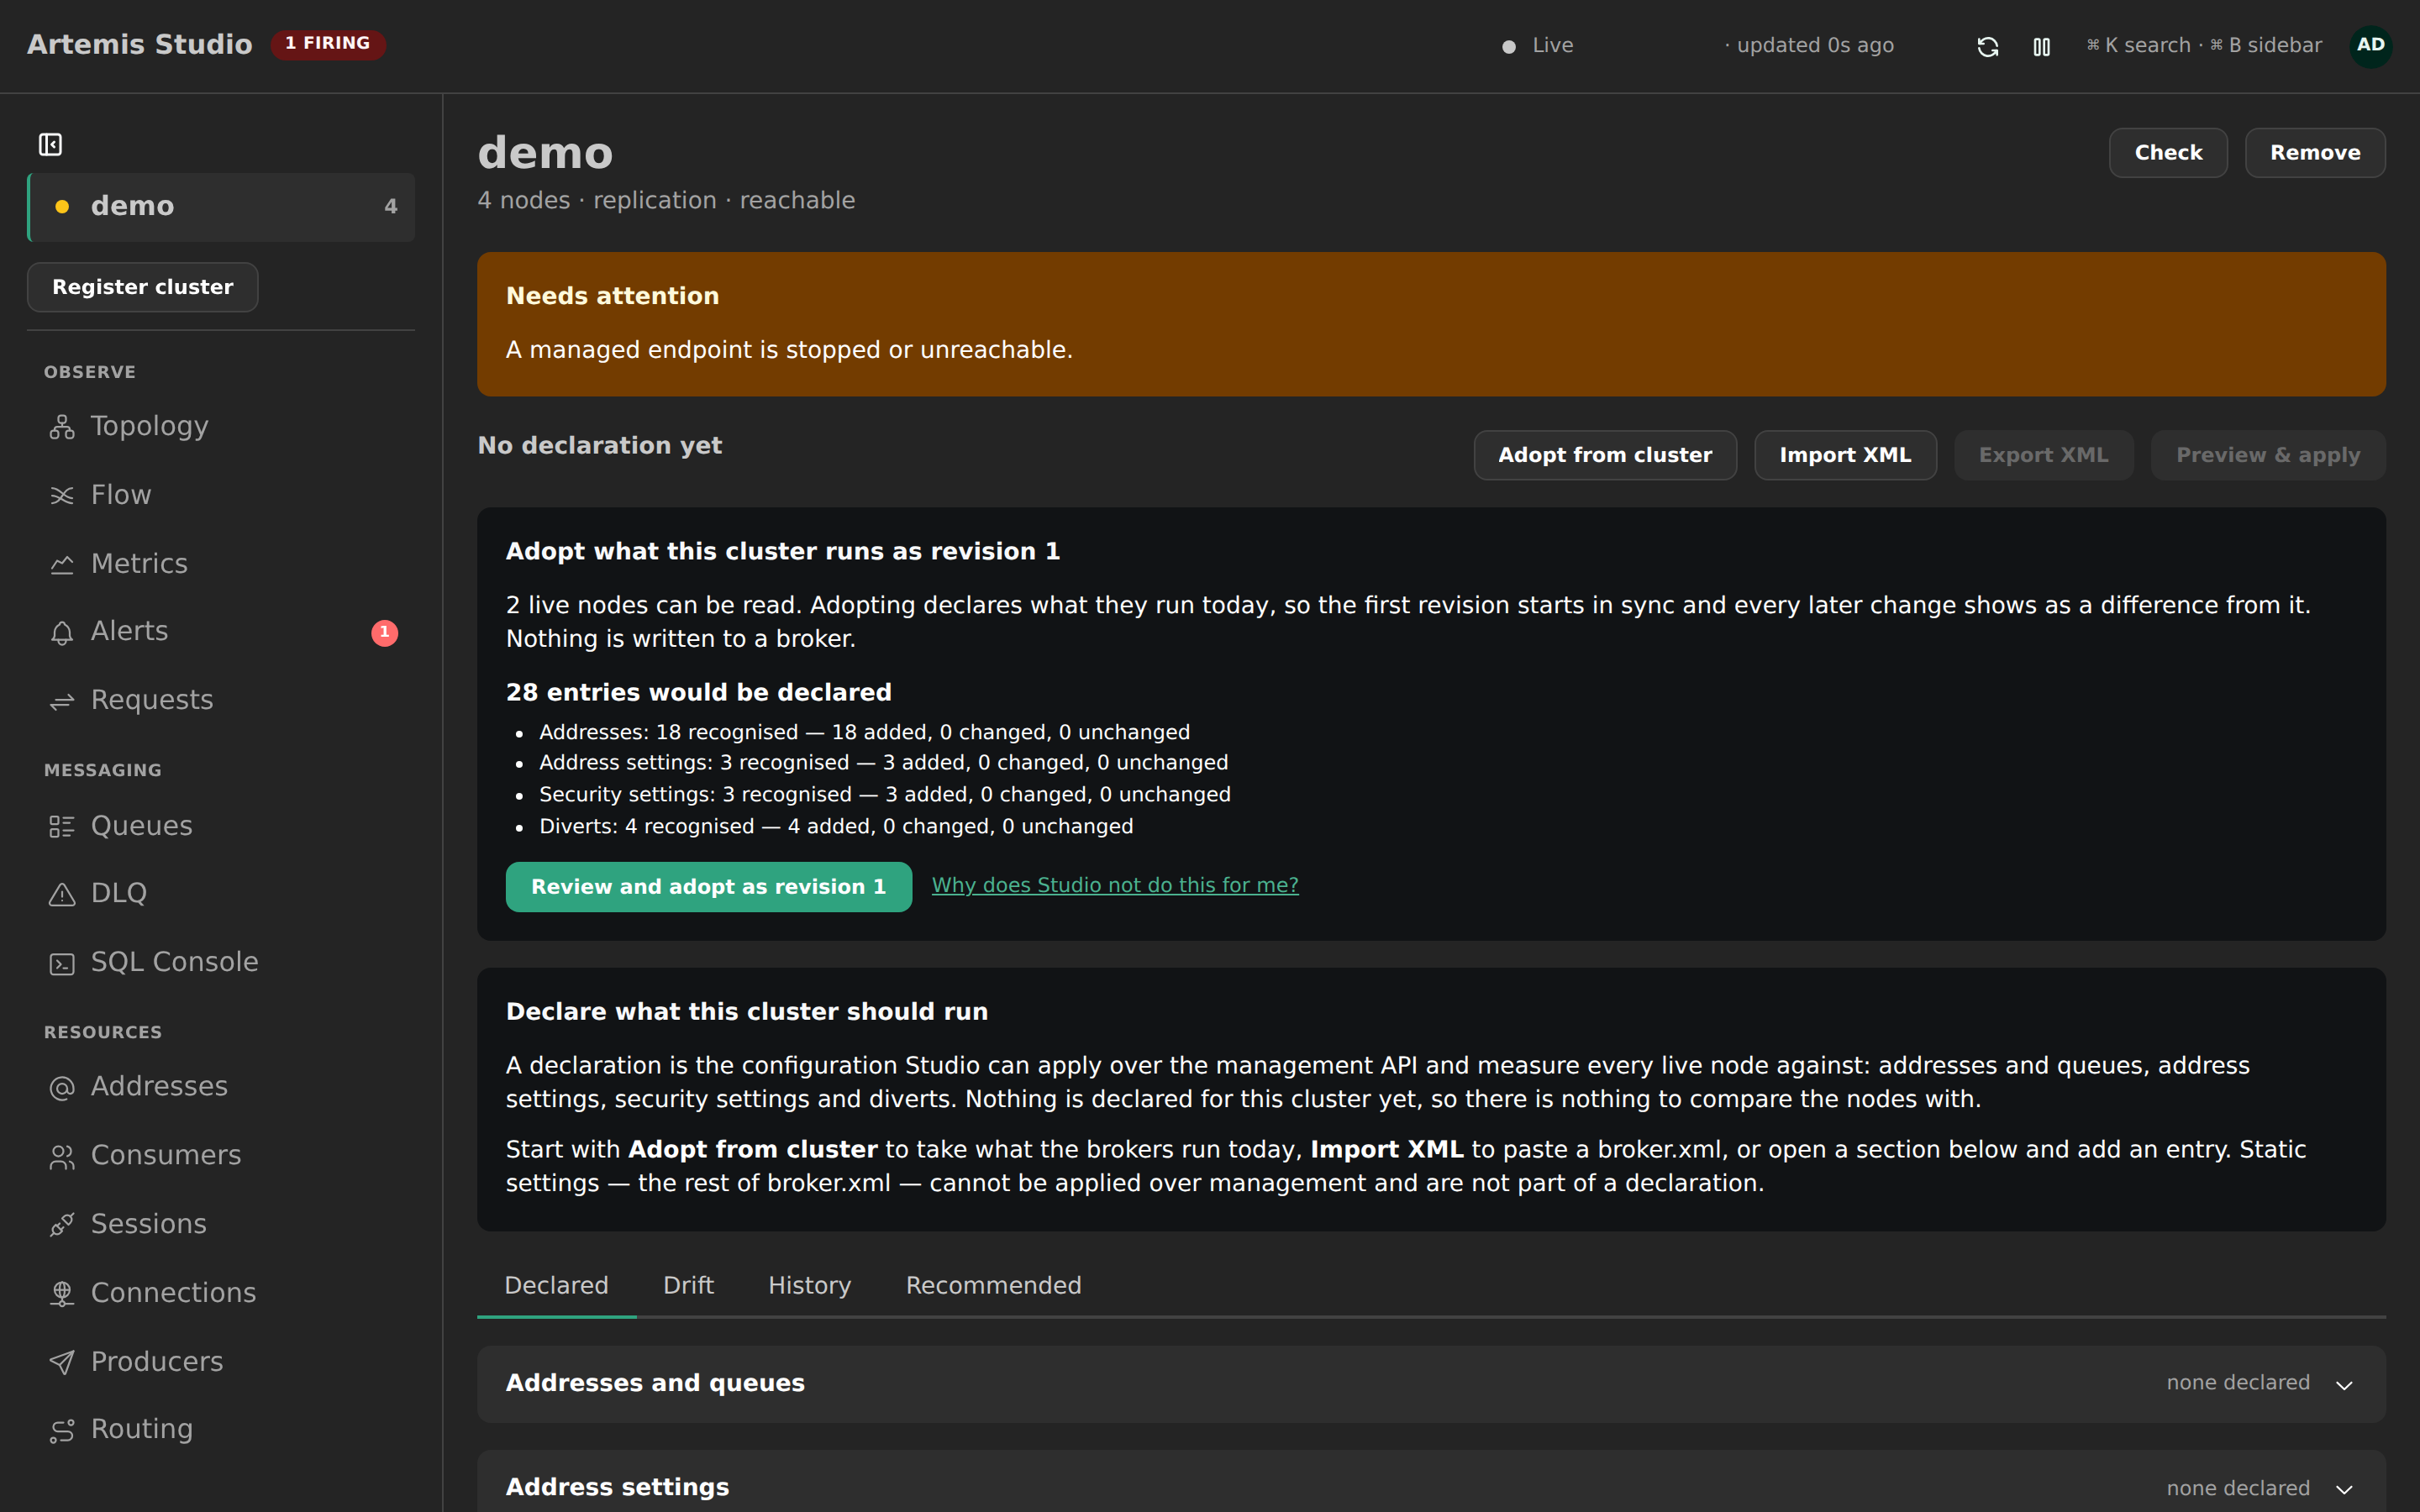Open the Recommended tab

click(x=993, y=1285)
